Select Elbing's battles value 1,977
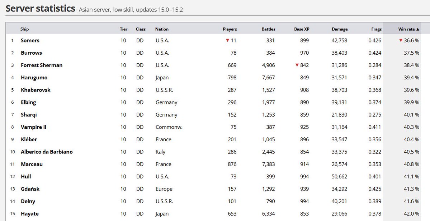This screenshot has height=221, width=430. click(x=269, y=102)
